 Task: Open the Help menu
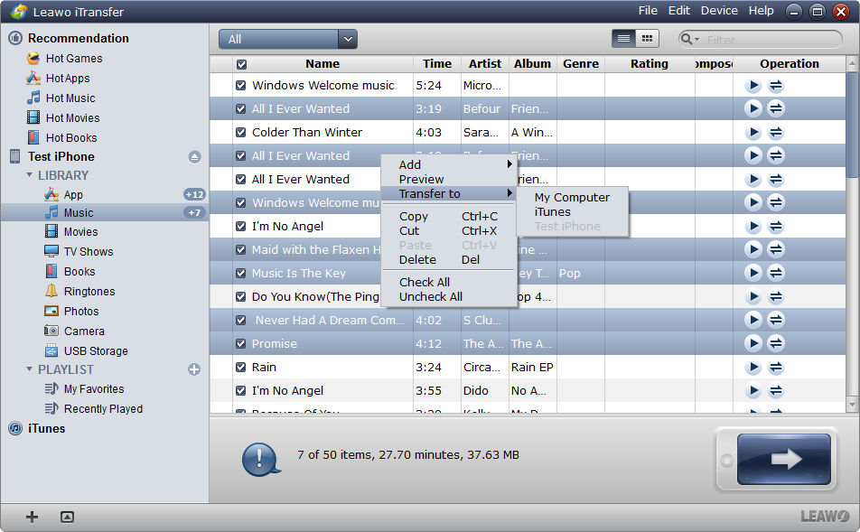(762, 11)
